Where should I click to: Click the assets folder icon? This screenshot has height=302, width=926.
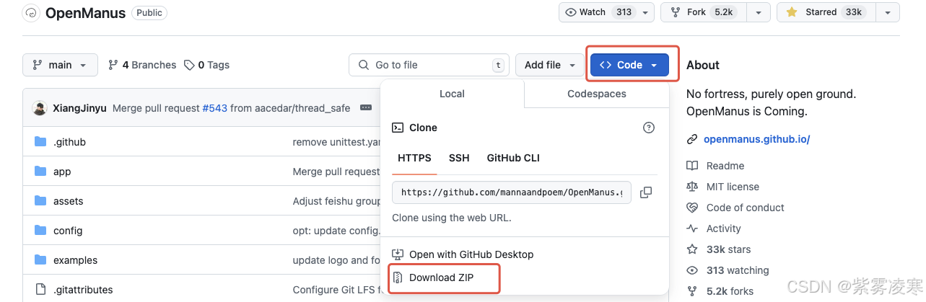(40, 201)
